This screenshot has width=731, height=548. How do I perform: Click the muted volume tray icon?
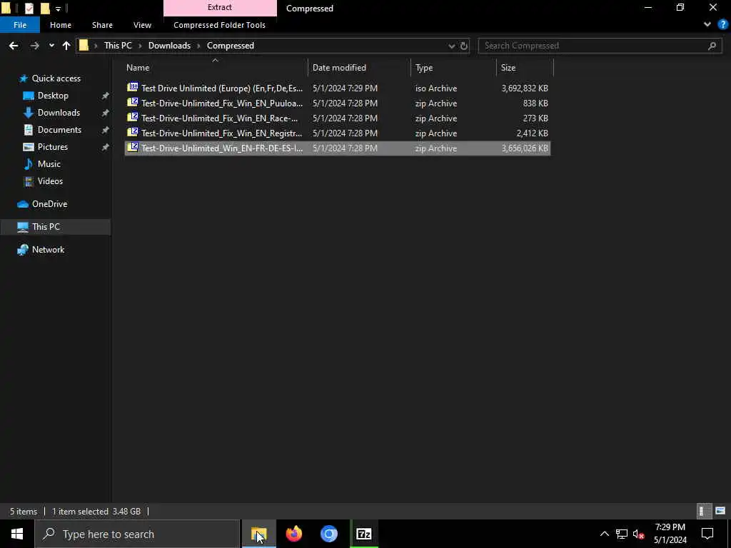point(638,534)
